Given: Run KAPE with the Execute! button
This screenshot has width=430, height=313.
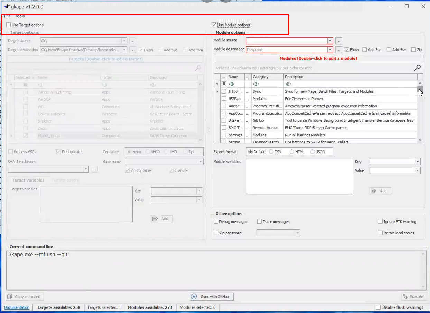Looking at the screenshot, I should pyautogui.click(x=414, y=296).
